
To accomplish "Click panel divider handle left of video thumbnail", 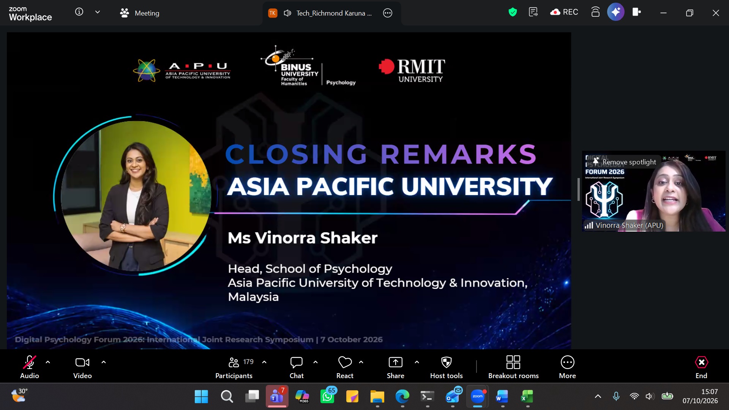I will (579, 189).
